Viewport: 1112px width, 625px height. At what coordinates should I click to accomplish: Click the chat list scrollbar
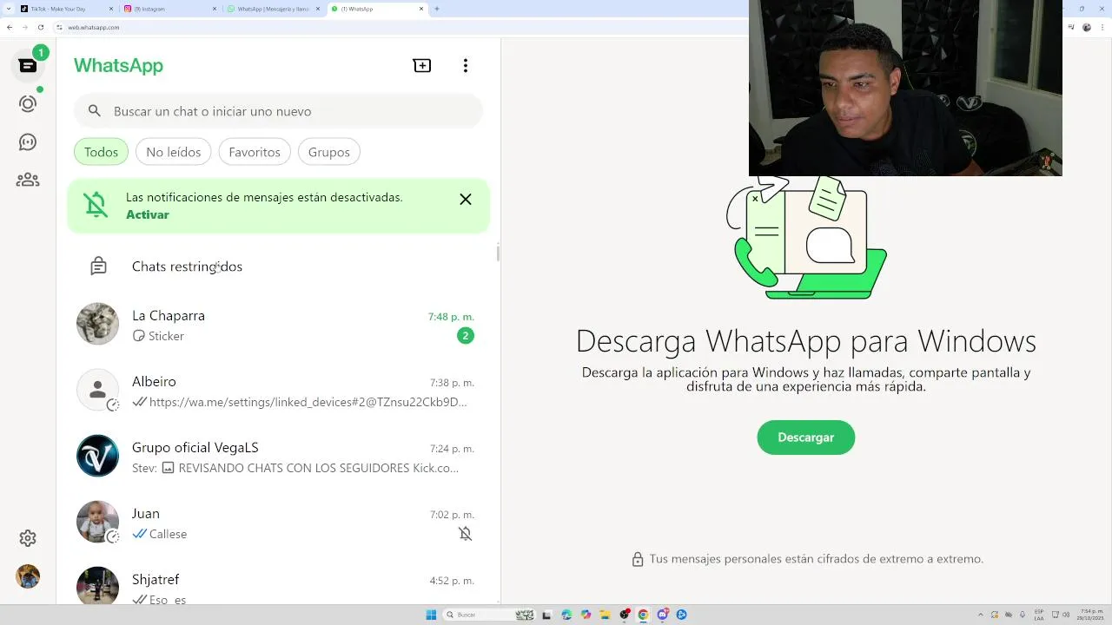498,253
